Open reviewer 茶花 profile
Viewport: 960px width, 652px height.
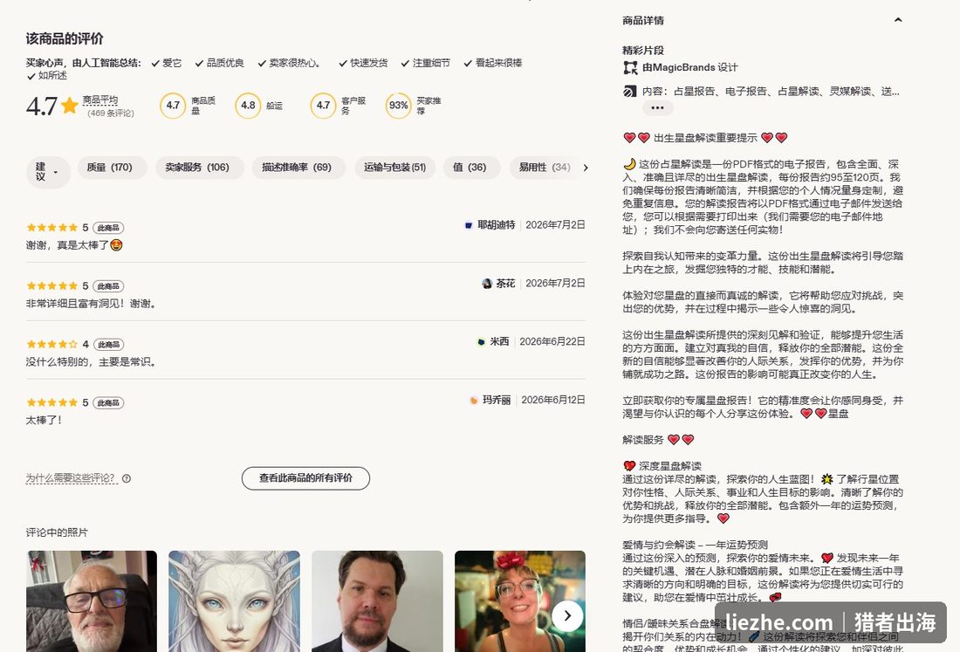click(x=505, y=283)
